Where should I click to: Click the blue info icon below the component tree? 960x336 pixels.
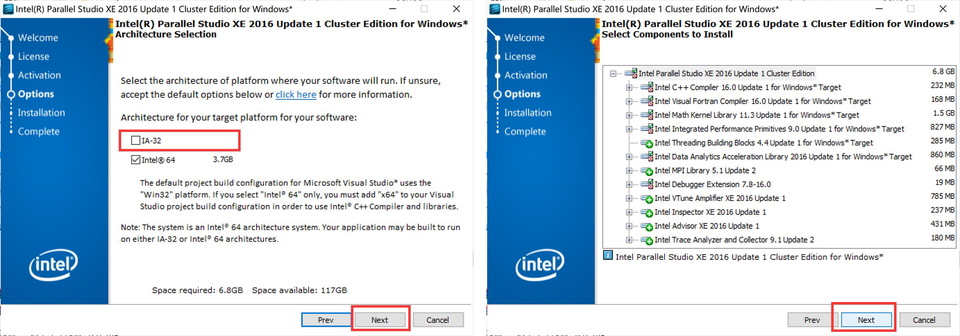point(608,256)
